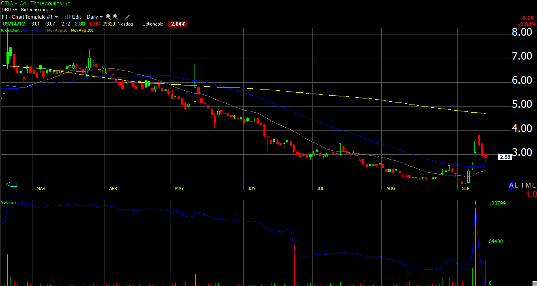Viewport: 537px width, 286px height.
Task: Click the Price Chart label
Action: (x=11, y=30)
